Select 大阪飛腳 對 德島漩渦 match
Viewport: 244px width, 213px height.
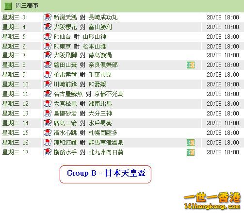pyautogui.click(x=82, y=55)
